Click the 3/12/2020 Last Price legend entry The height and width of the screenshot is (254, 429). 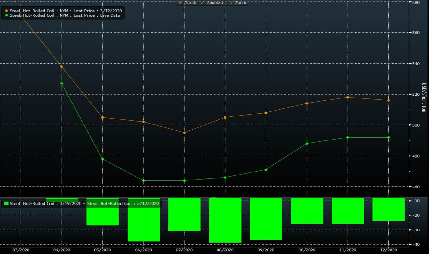[x=66, y=11]
